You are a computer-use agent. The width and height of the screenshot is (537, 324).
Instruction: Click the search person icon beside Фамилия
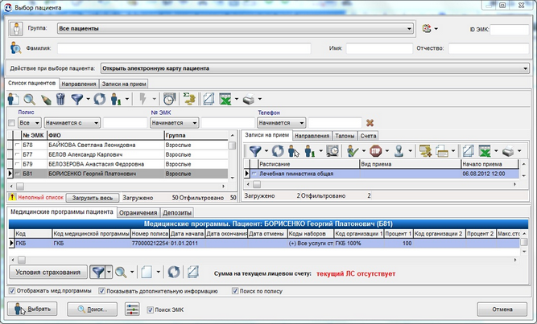coord(16,48)
